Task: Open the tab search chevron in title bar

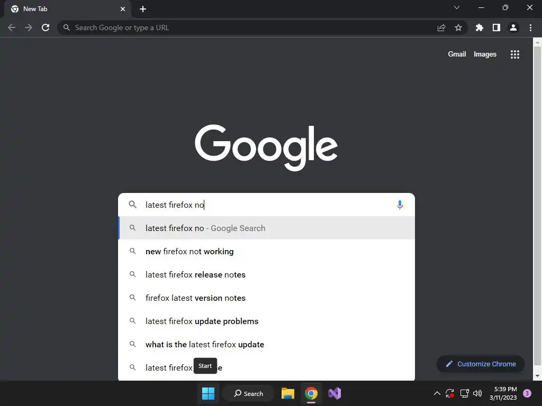Action: [457, 7]
